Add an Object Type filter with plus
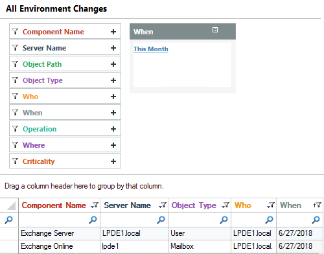The image size is (324, 254). (x=113, y=80)
